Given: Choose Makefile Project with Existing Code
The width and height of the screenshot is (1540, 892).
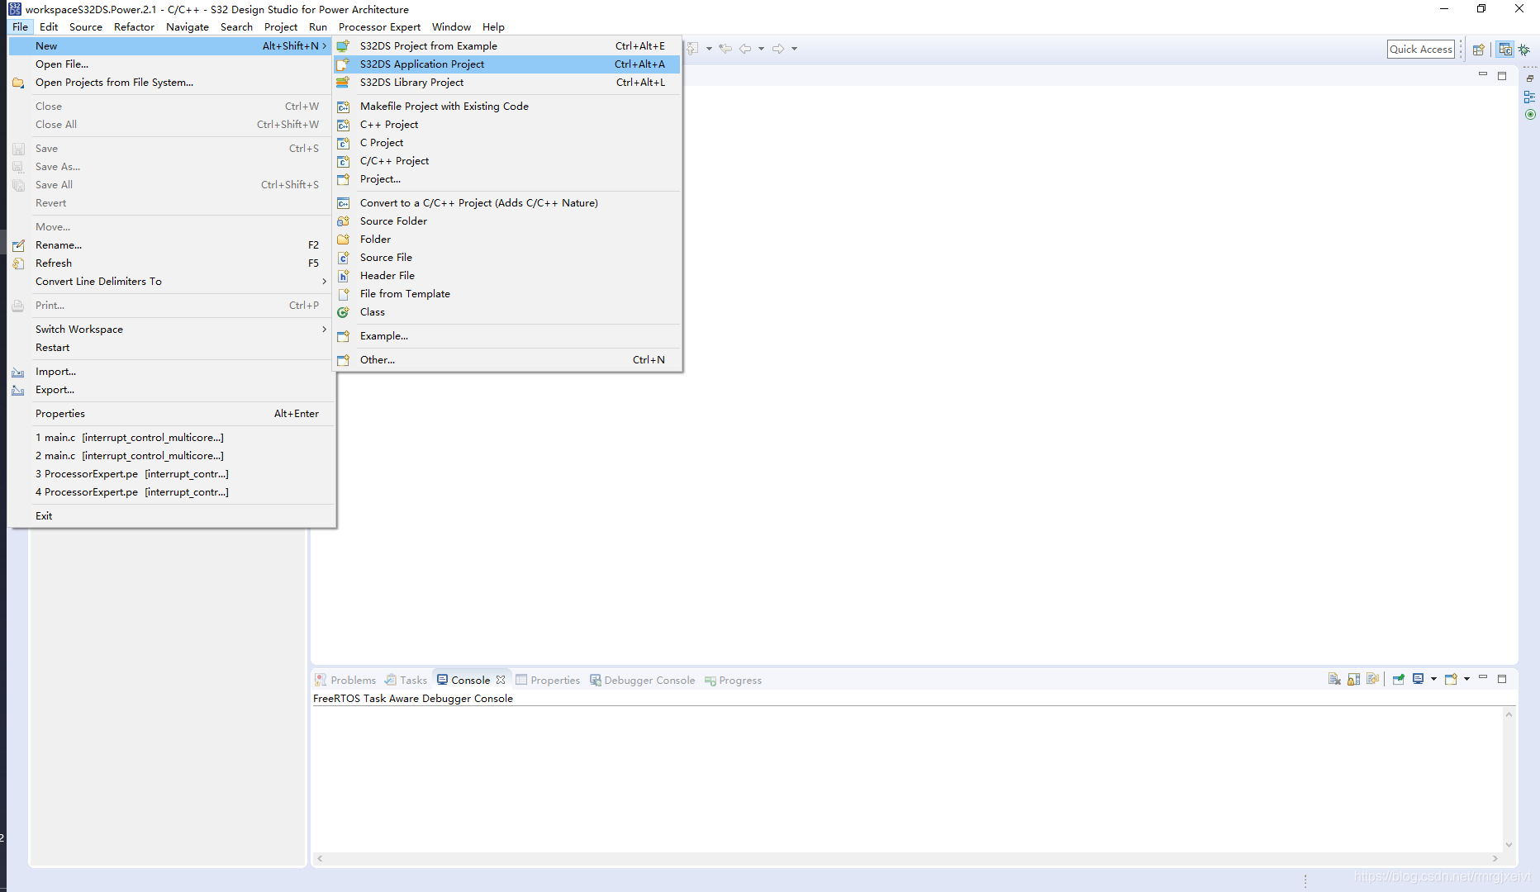Looking at the screenshot, I should point(507,106).
